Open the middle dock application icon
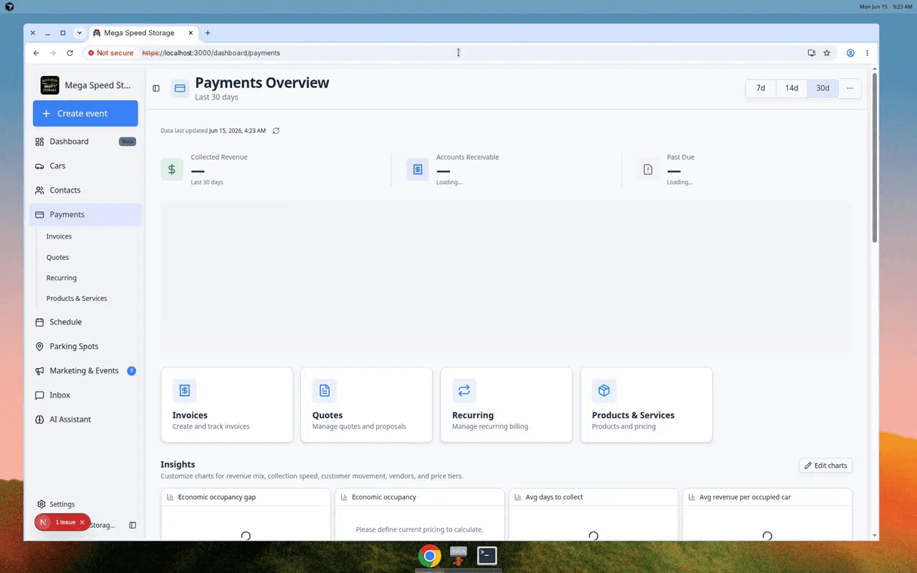Screen dimensions: 917x573 tap(458, 556)
